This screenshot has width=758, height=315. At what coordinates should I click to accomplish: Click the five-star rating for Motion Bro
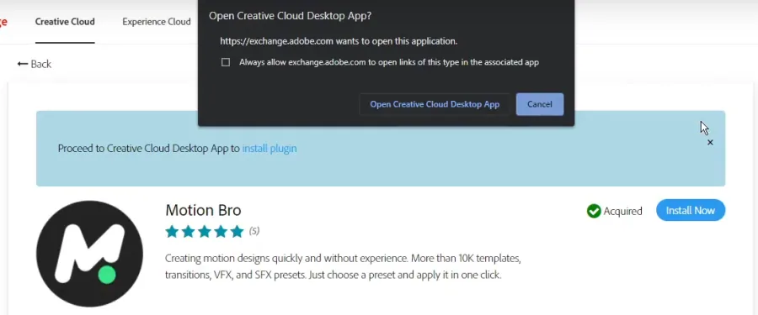205,232
